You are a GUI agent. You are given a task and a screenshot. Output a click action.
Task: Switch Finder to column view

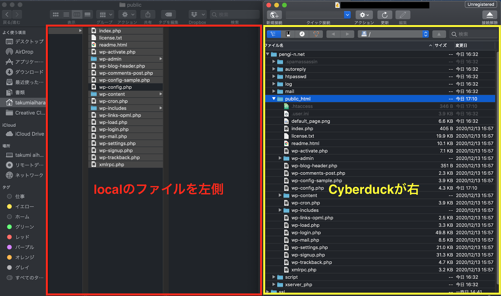pos(77,14)
